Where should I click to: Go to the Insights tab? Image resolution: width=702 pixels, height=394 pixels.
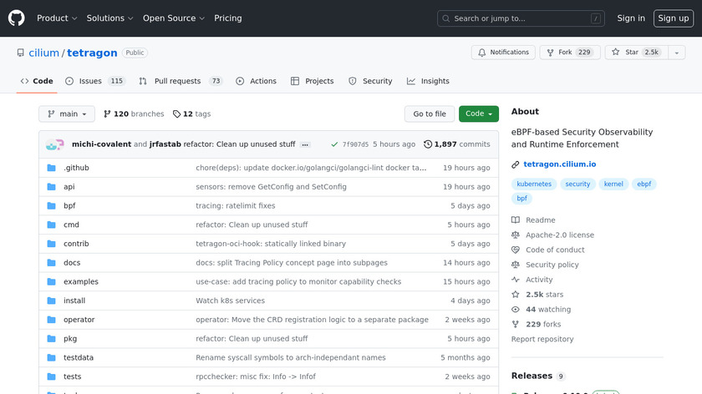tap(428, 81)
